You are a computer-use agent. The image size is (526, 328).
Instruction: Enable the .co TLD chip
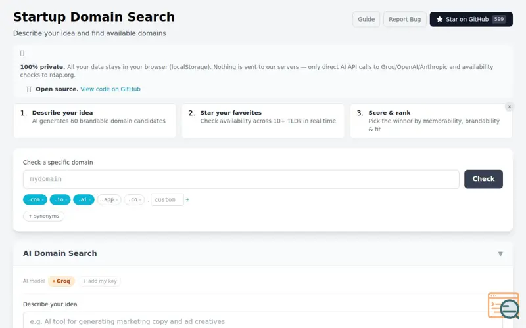point(134,200)
